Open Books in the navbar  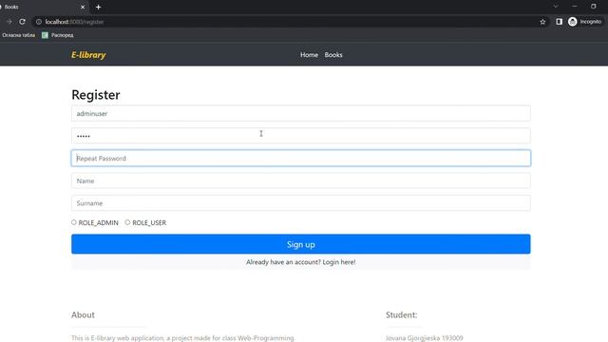point(333,55)
